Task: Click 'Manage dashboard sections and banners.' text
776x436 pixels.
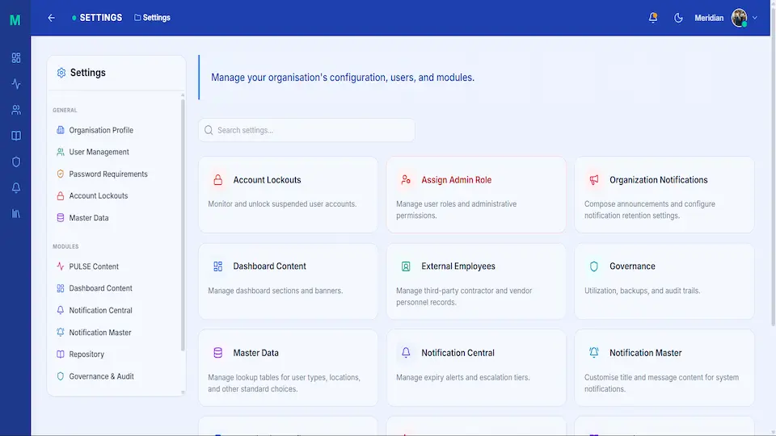Action: tap(275, 291)
